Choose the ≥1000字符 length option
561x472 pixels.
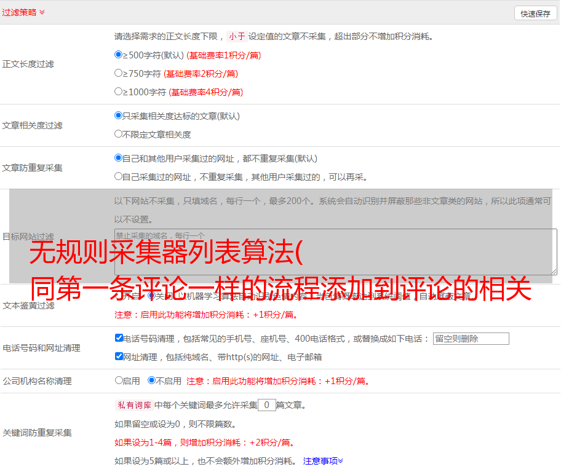pos(119,92)
